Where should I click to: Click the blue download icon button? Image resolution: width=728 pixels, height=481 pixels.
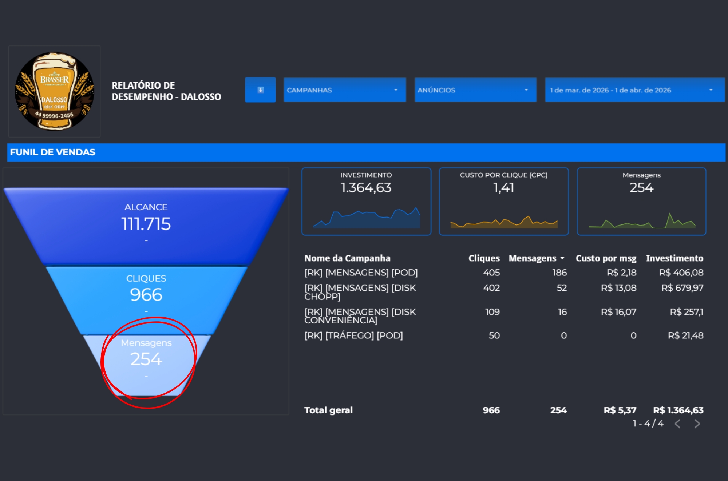pyautogui.click(x=260, y=90)
